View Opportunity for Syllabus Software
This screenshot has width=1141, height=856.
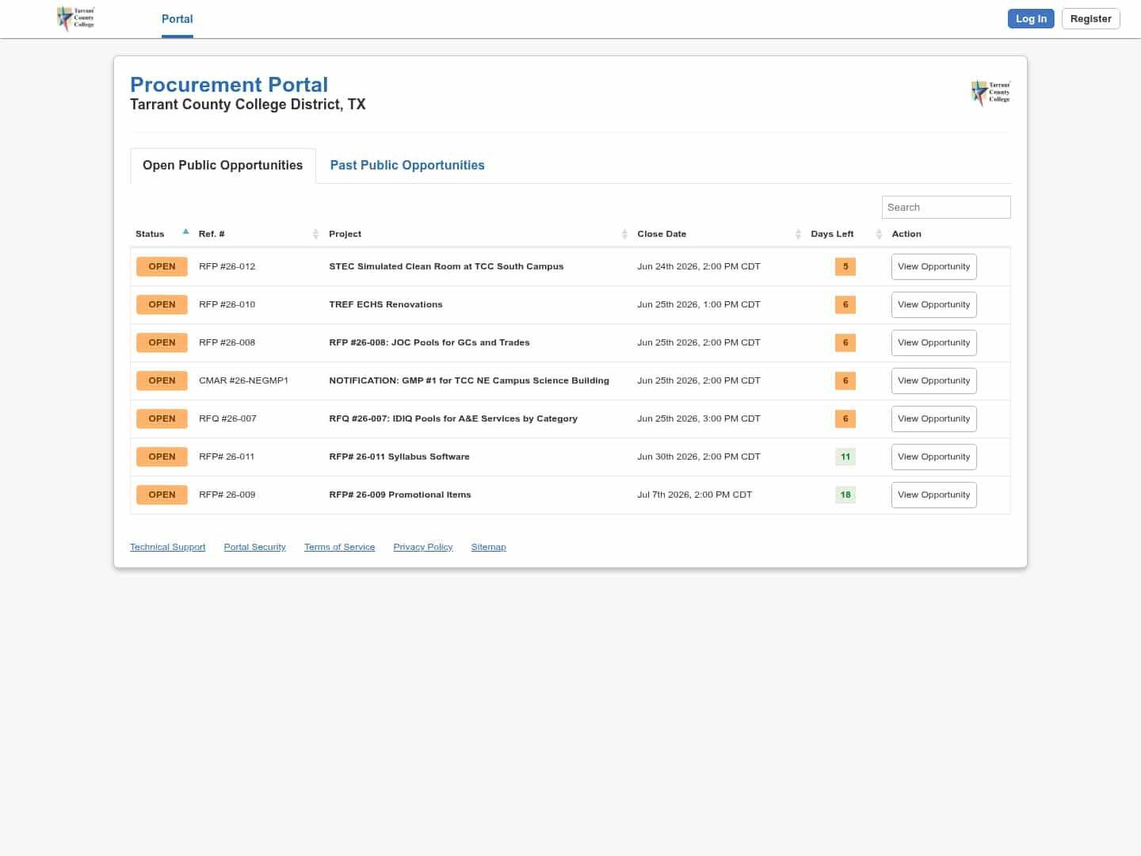pos(933,457)
